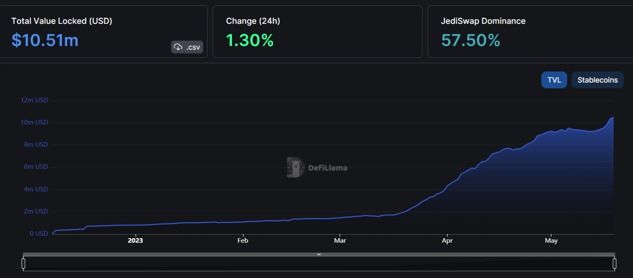Screen dimensions: 633x278
Task: Click the Apr label on the time axis
Action: pyautogui.click(x=447, y=241)
